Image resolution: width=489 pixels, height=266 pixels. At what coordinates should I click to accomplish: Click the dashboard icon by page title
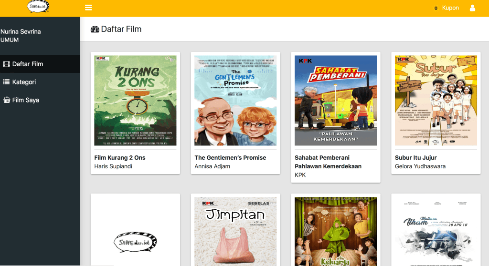(95, 29)
